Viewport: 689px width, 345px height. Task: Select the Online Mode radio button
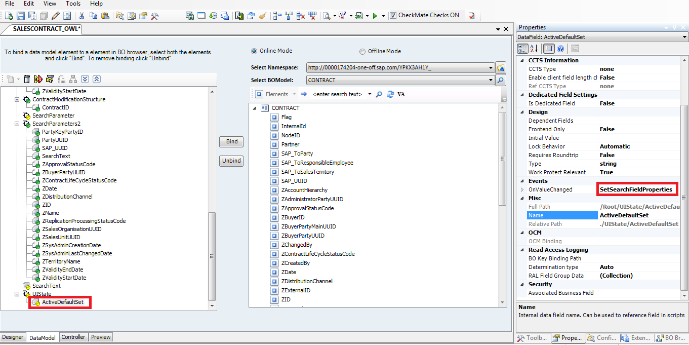(x=254, y=51)
